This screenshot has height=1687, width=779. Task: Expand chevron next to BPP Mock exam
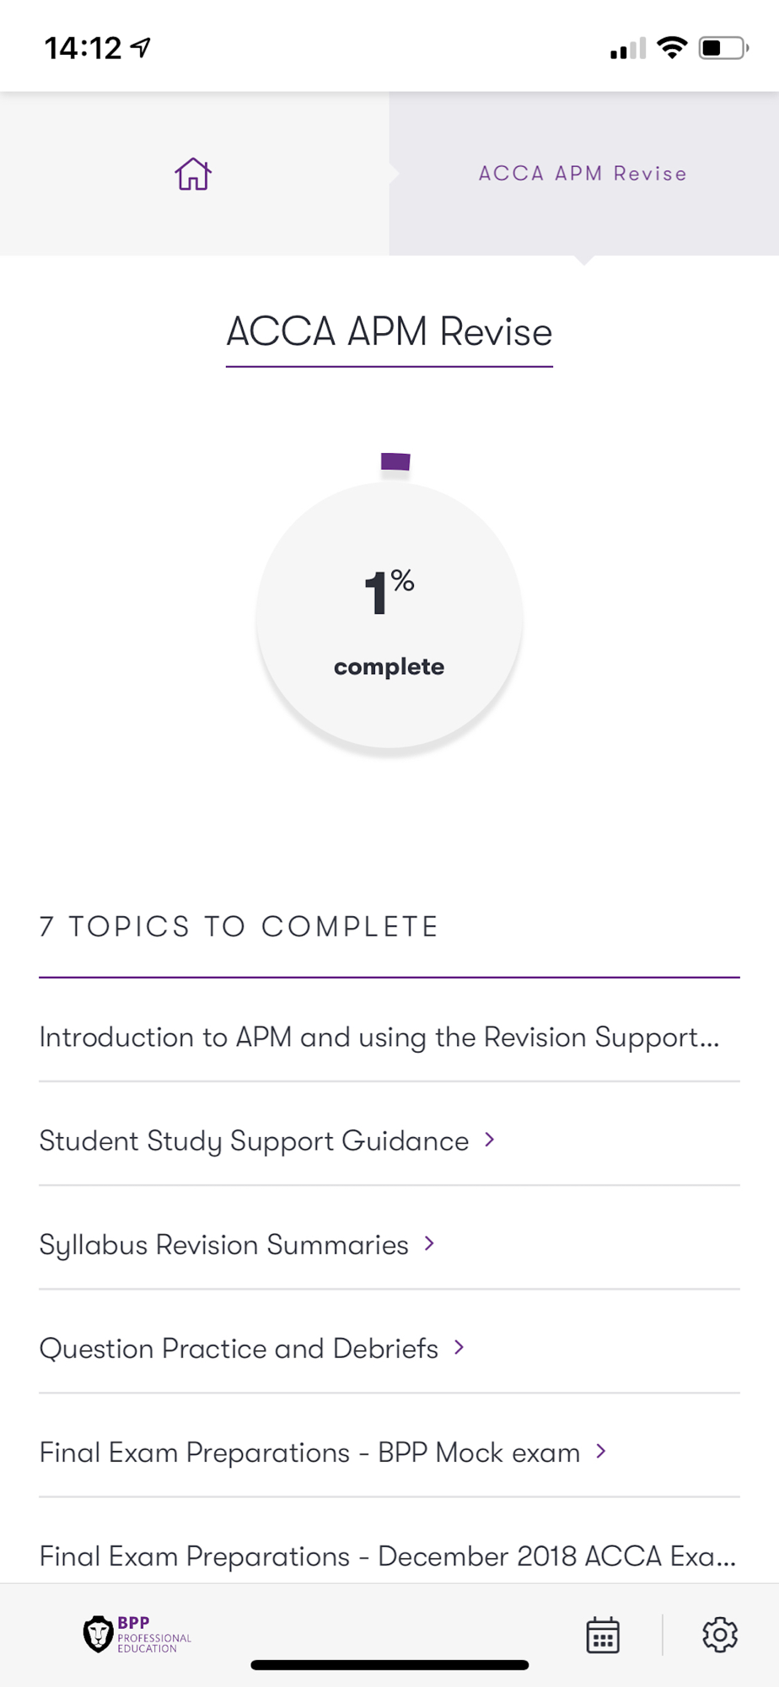(601, 1451)
